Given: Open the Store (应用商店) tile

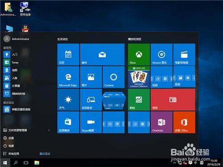Looking at the screenshot, I should pos(68,122).
